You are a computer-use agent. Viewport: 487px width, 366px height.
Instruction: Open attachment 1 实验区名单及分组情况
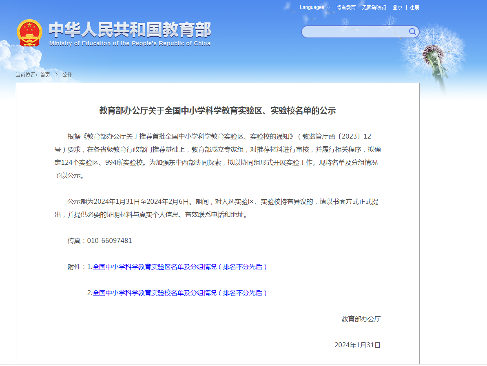click(x=179, y=267)
